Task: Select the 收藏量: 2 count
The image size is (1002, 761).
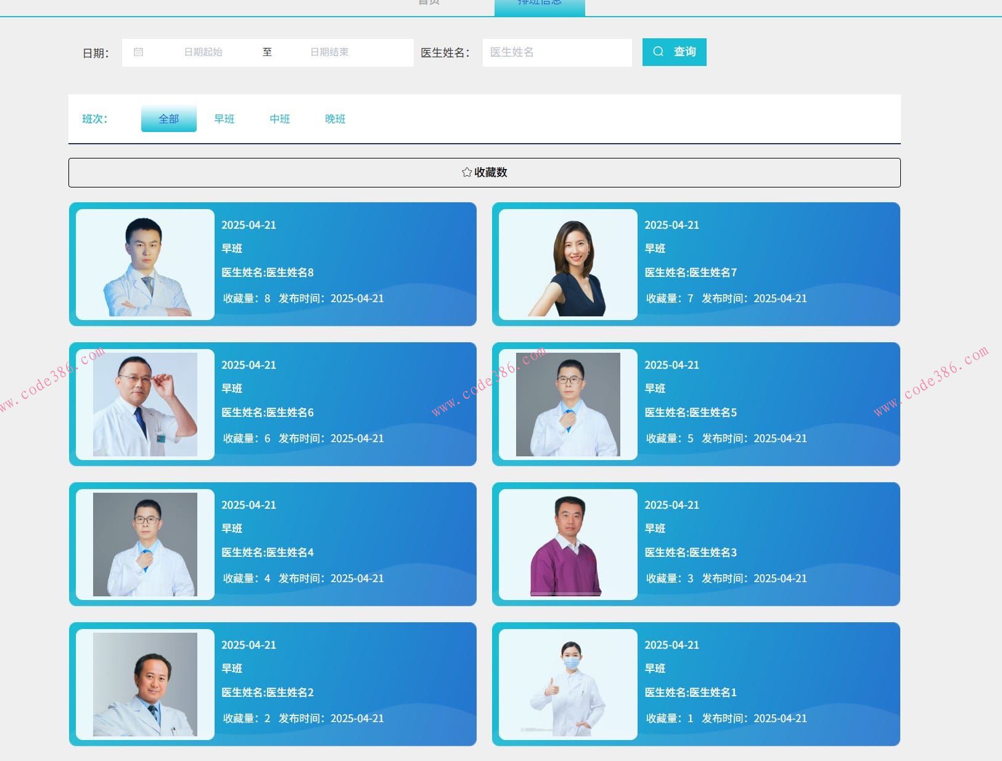Action: [247, 718]
